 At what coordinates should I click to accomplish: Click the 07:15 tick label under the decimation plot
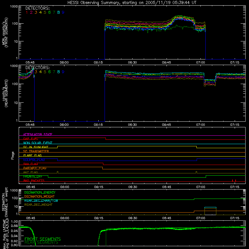tap(235, 218)
